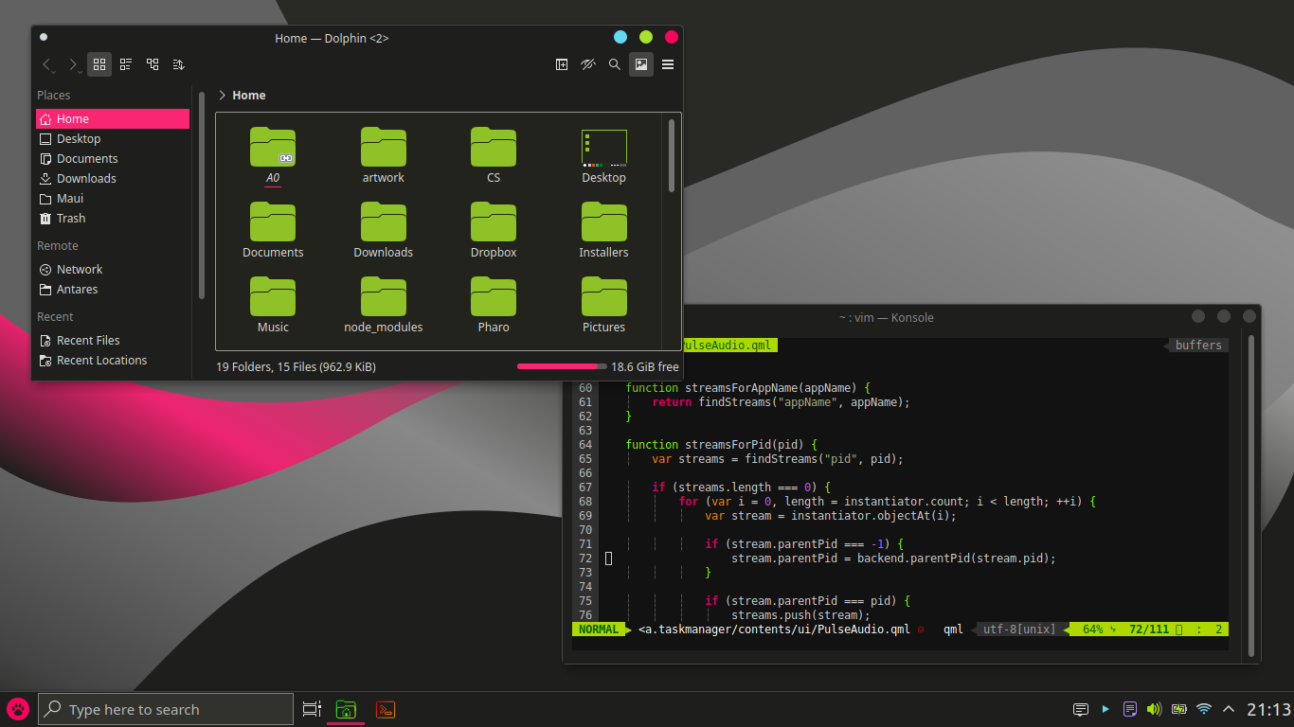Click the 18.6 GiB free label
The image size is (1294, 727).
(x=645, y=367)
